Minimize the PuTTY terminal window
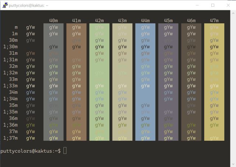Viewport: 236px width, 167px height. [196, 5]
